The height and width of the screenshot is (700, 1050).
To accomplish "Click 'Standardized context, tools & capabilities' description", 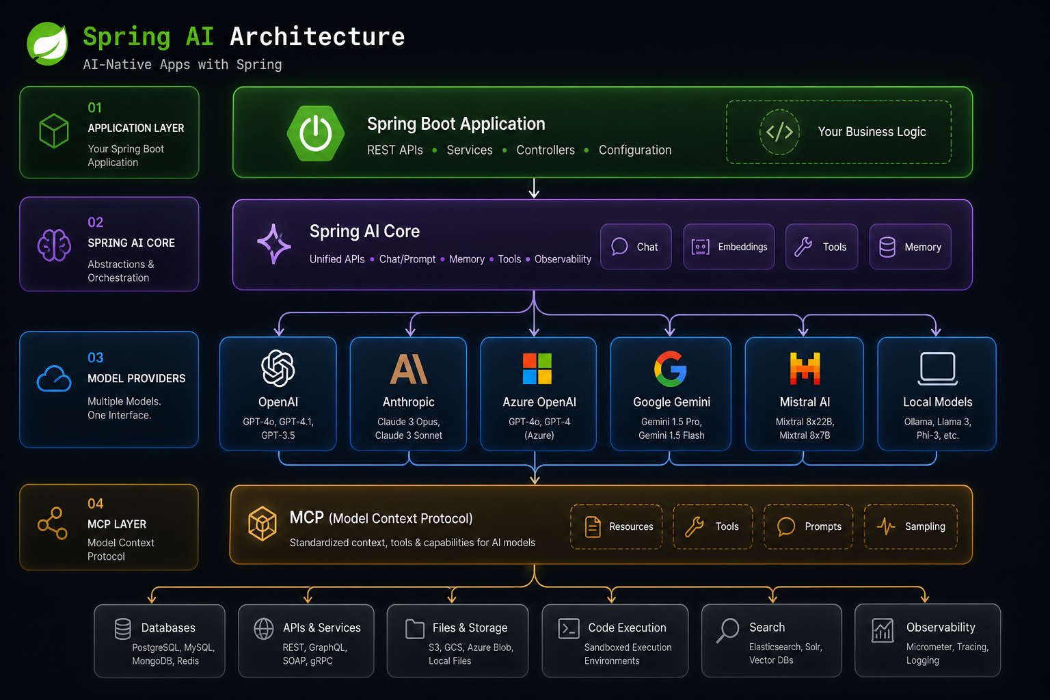I will click(x=412, y=543).
